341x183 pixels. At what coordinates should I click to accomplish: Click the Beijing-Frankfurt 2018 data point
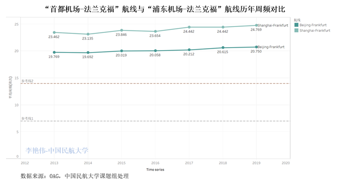click(223, 48)
